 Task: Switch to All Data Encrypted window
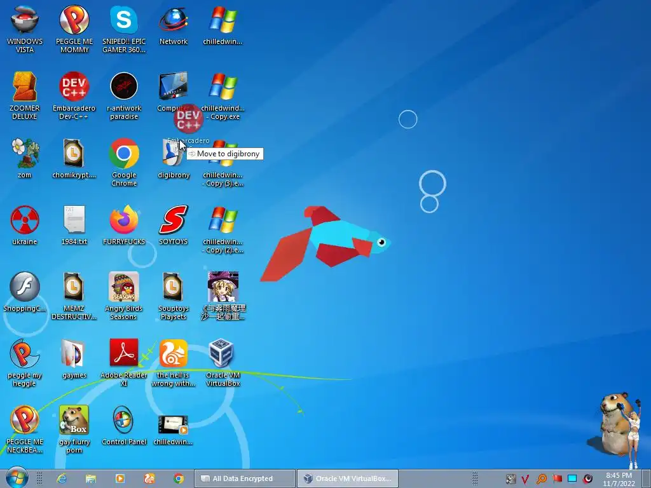click(245, 478)
